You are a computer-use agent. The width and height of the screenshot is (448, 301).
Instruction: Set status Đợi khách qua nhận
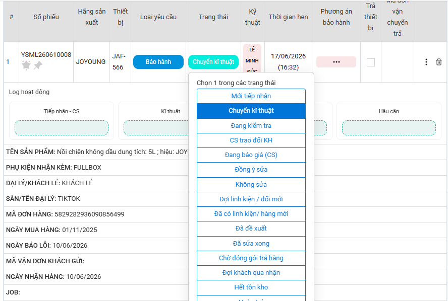coord(251,273)
